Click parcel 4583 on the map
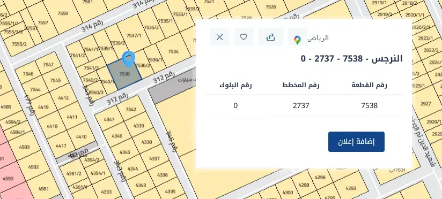This screenshot has height=199, width=442. tap(25, 147)
